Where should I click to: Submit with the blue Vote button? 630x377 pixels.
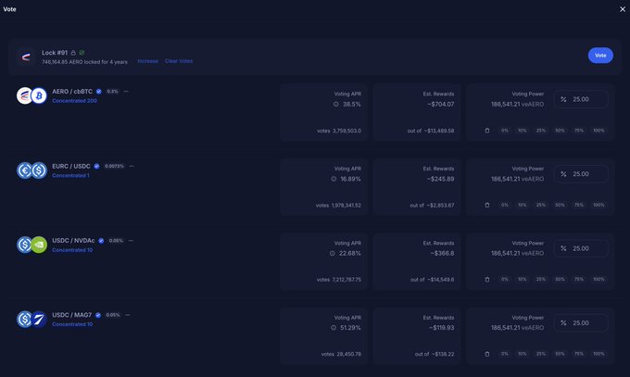click(600, 56)
